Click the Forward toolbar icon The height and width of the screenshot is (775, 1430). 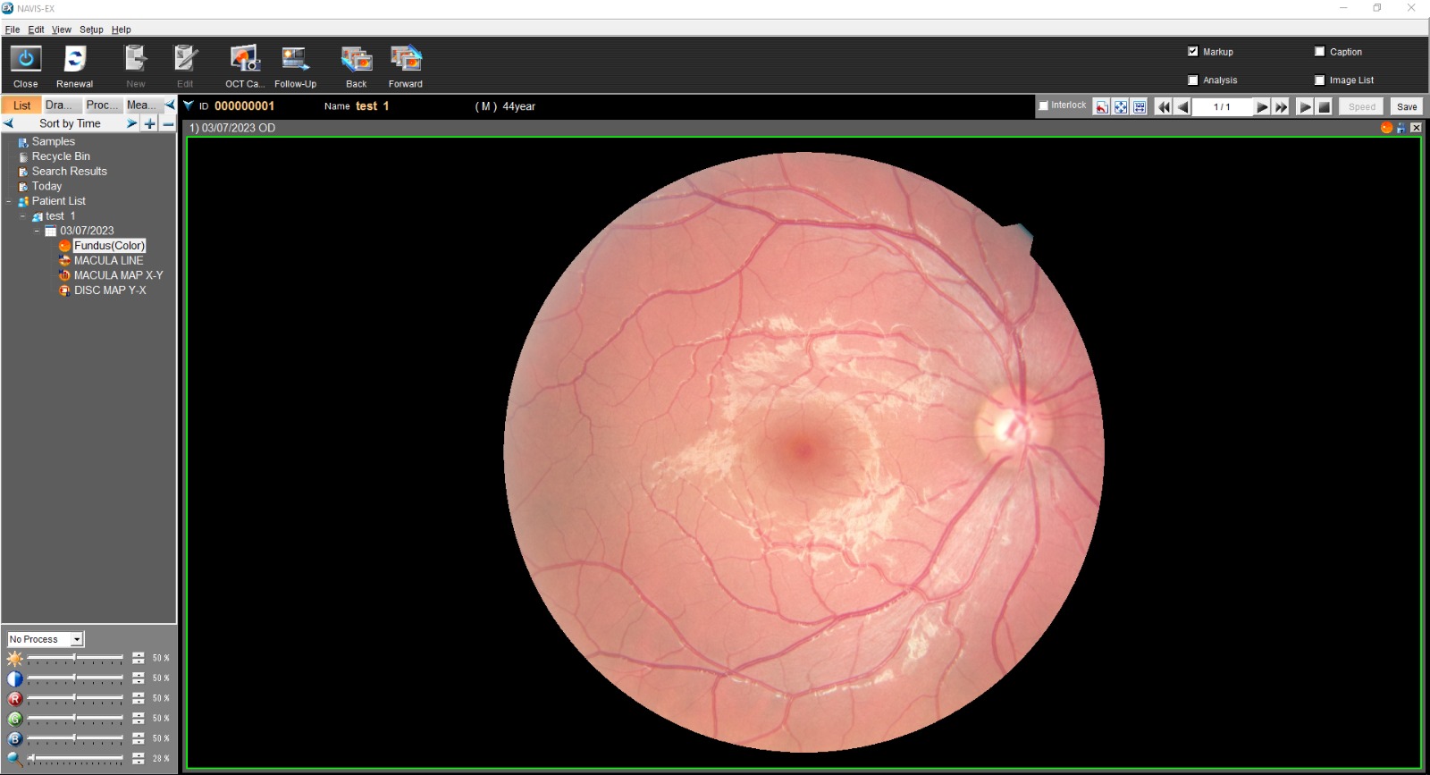pos(406,60)
